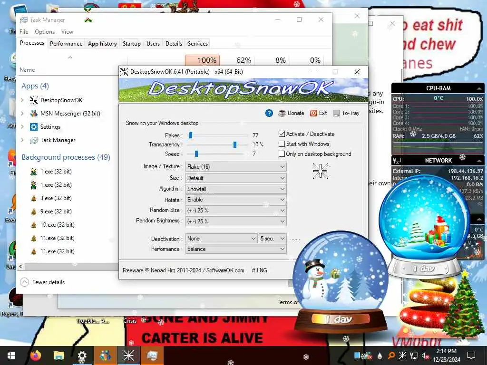Click the Donate coffee cup icon

click(282, 113)
